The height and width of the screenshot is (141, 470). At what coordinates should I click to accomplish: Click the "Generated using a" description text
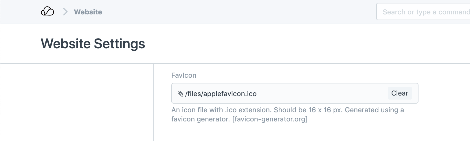click(x=374, y=110)
